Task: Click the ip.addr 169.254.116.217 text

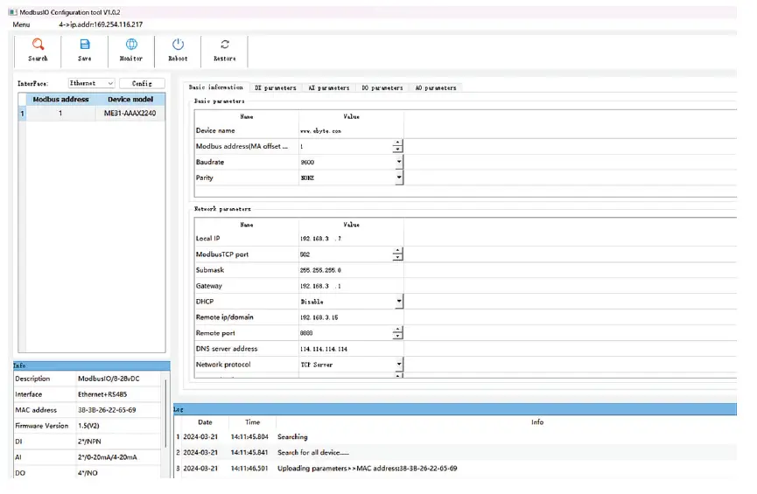Action: point(101,24)
